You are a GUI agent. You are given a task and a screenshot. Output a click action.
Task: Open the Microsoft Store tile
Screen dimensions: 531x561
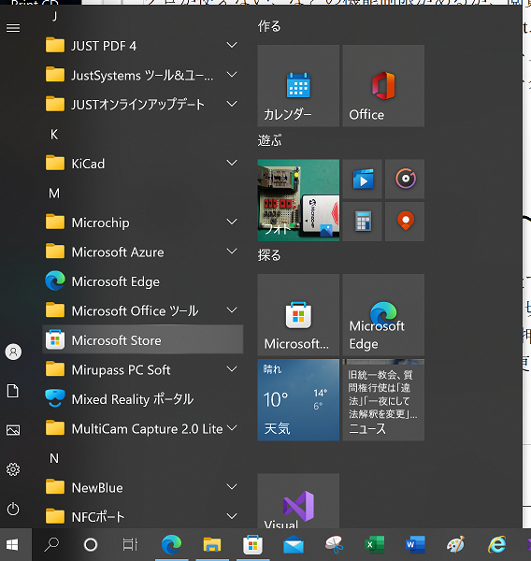pyautogui.click(x=298, y=315)
